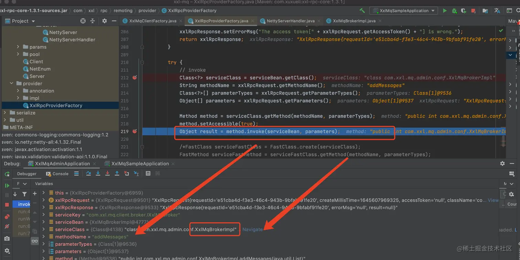Step Out in the debugger toolbar
This screenshot has height=260, width=520.
[117, 174]
